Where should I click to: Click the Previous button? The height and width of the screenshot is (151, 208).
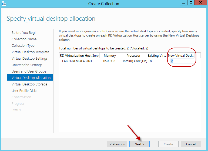pos(117,144)
